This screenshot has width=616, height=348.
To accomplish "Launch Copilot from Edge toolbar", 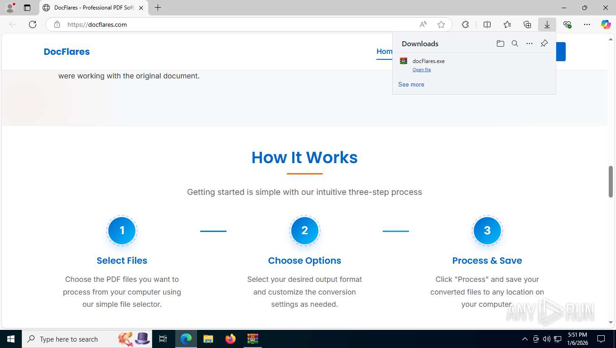I will [x=606, y=24].
